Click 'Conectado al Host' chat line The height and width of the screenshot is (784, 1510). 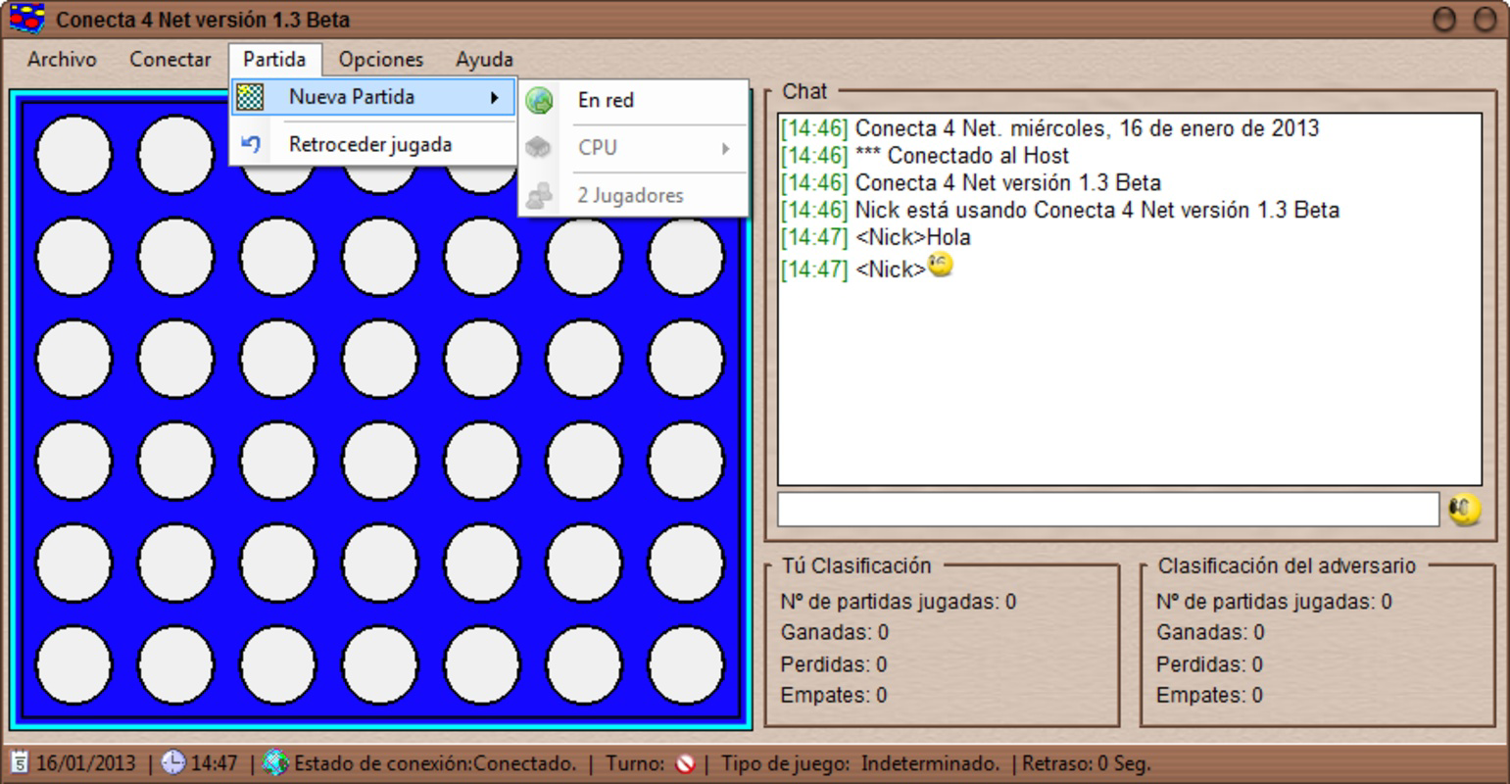pyautogui.click(x=924, y=155)
